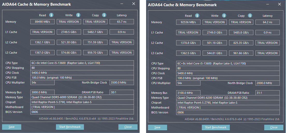The width and height of the screenshot is (286, 133).
Task: Click the 961.66 GB/s L3 copy value
Action: [x=241, y=53]
